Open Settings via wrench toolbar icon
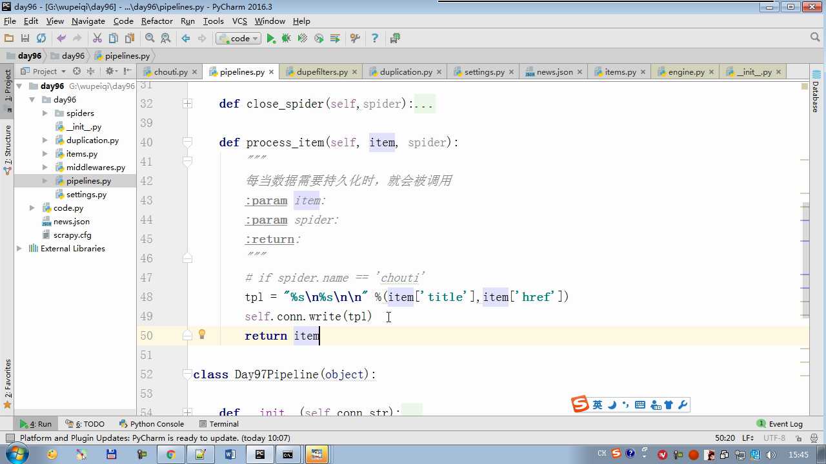 click(x=355, y=39)
